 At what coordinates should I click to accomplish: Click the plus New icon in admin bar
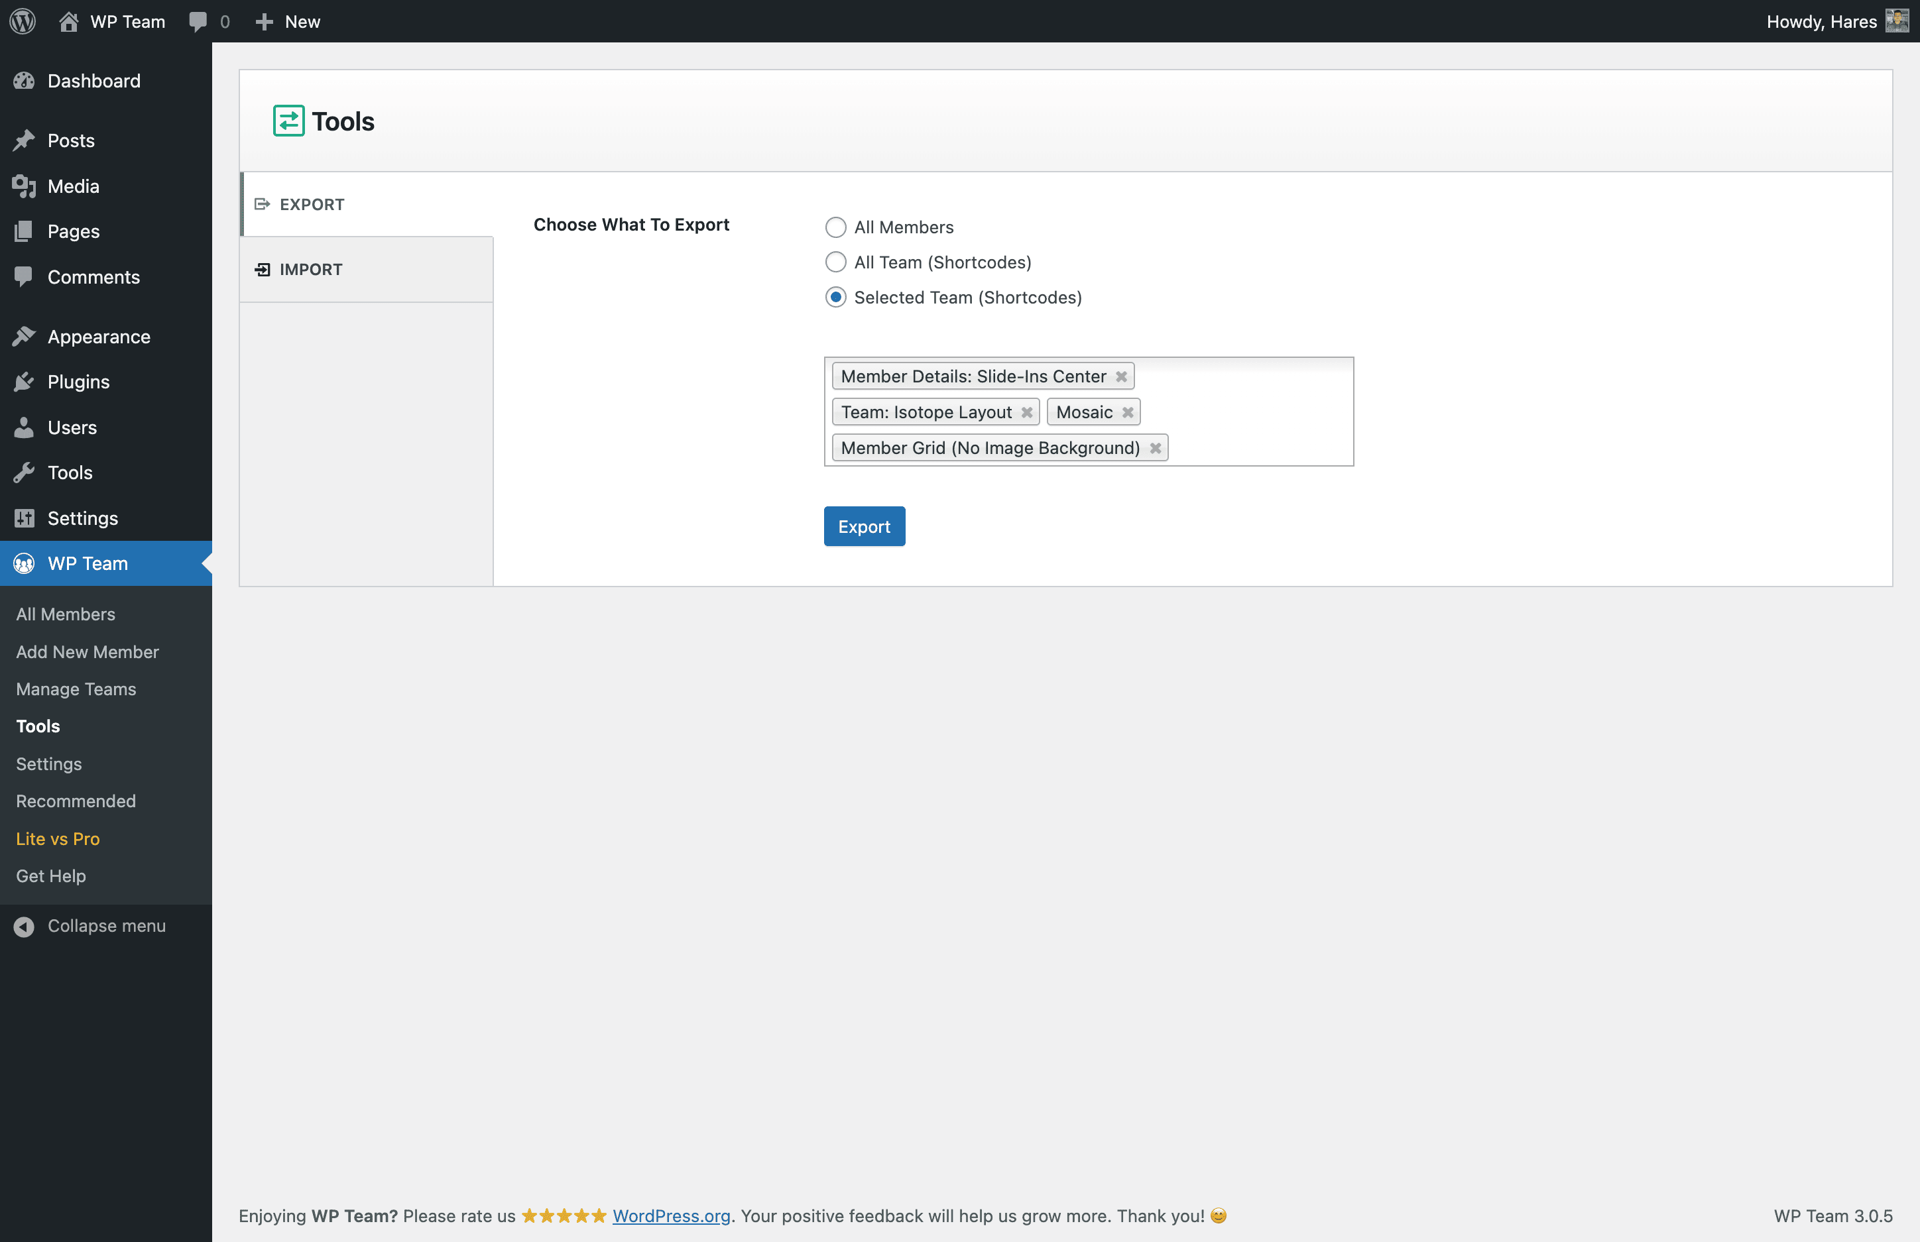[264, 21]
